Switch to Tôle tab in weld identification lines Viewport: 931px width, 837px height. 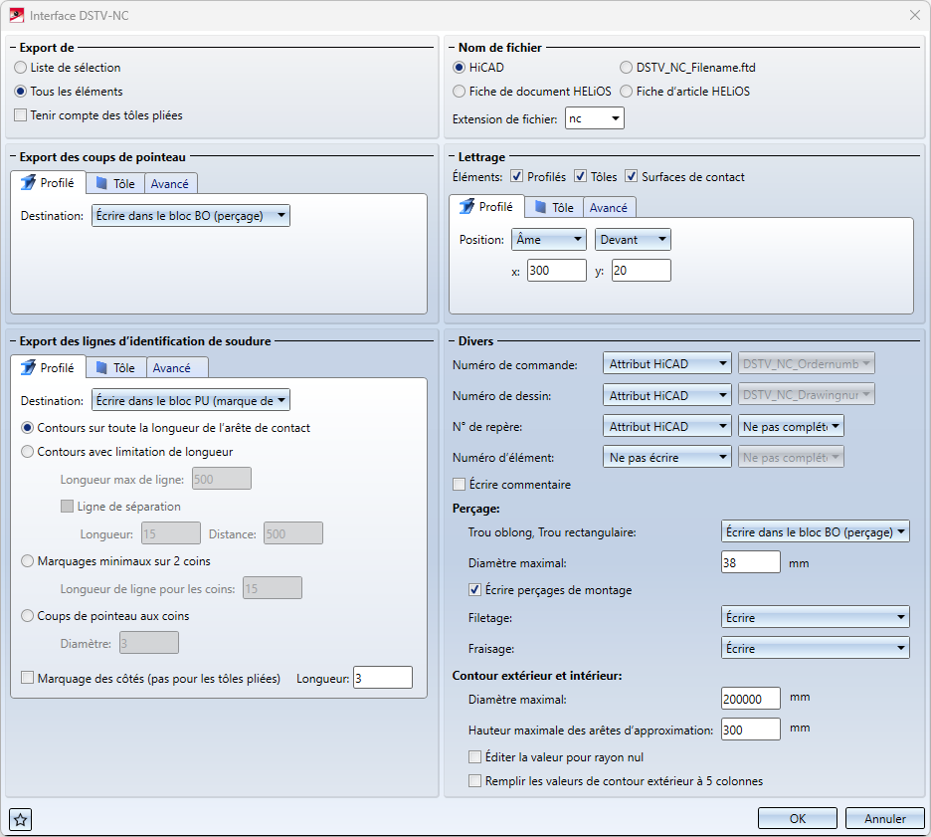click(113, 368)
